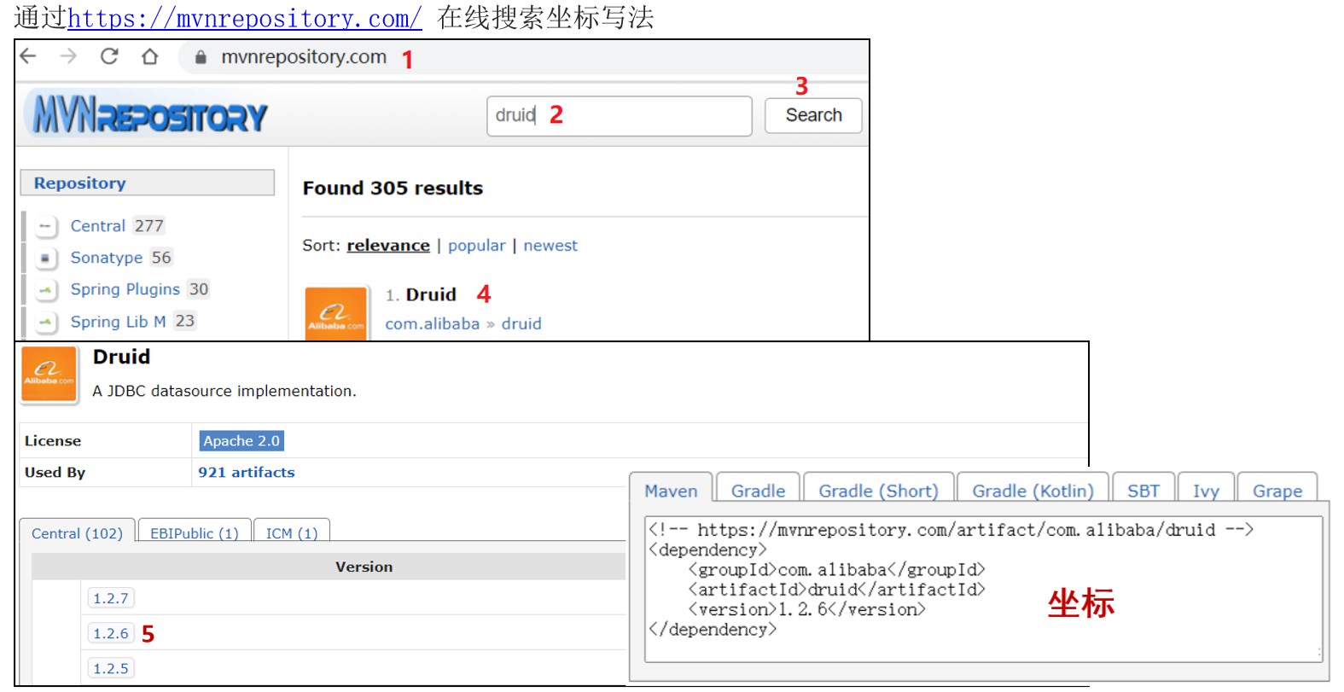Click the Version column header
Image resolution: width=1344 pixels, height=692 pixels.
point(364,567)
